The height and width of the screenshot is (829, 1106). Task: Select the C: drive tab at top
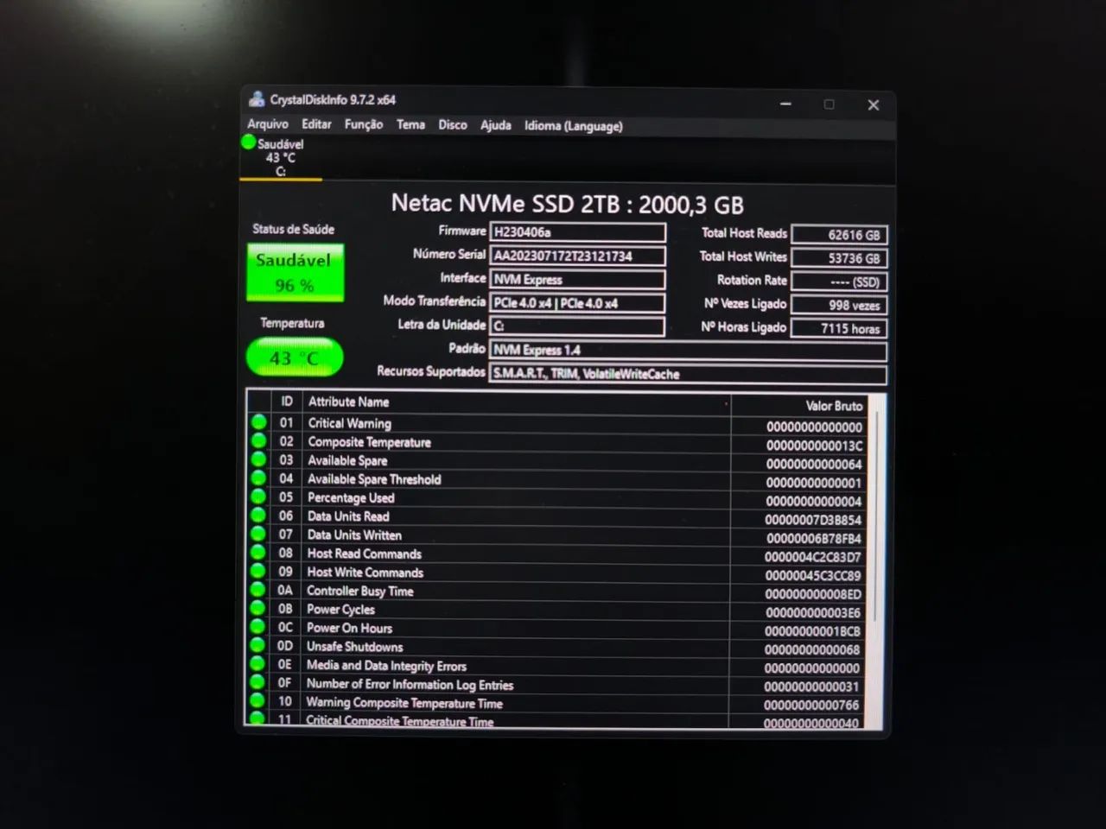(x=281, y=158)
